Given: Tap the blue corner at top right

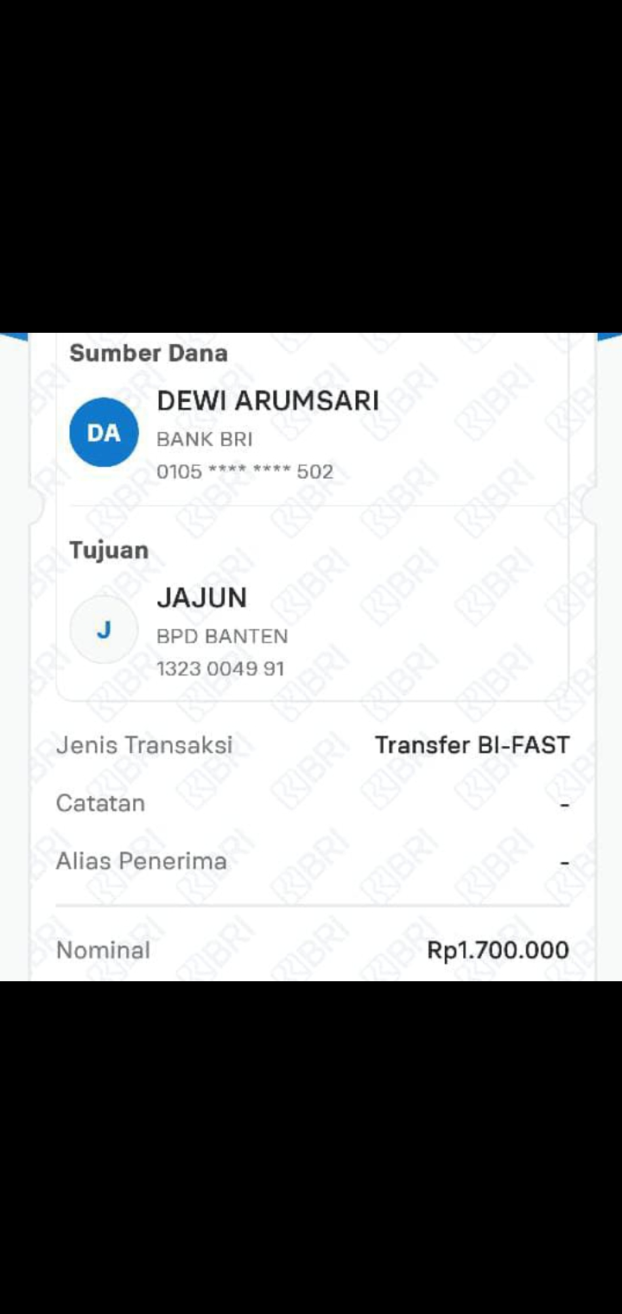Looking at the screenshot, I should 610,336.
